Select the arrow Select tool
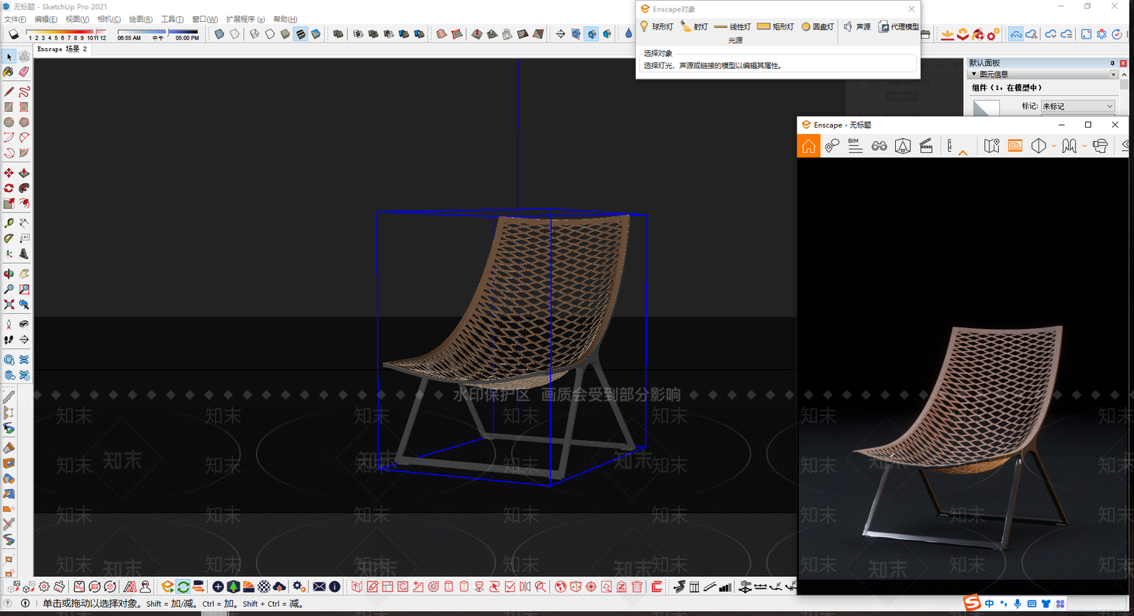This screenshot has height=616, width=1134. click(x=9, y=56)
